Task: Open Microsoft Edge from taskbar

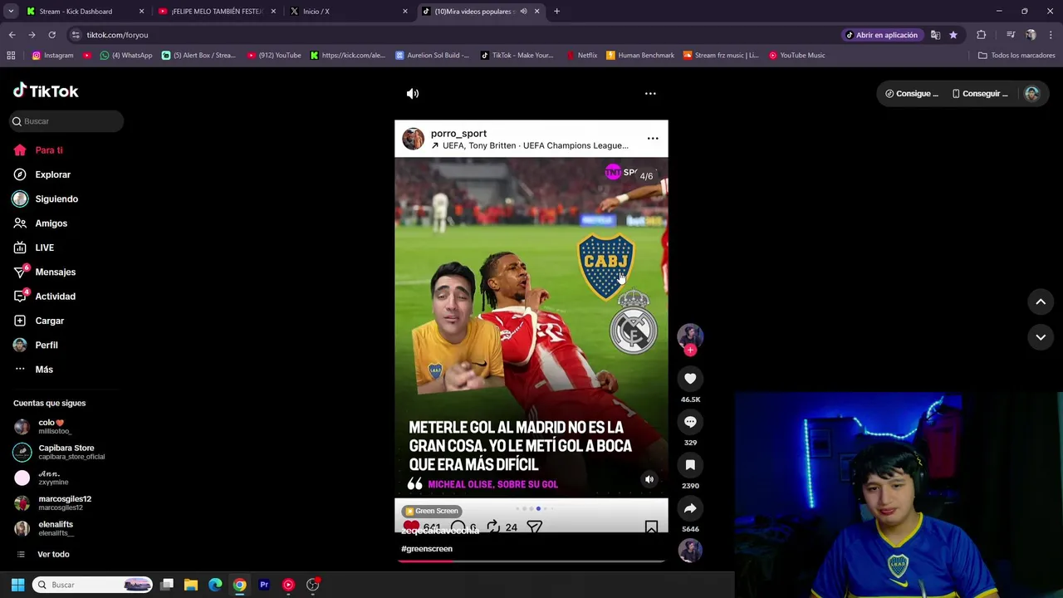Action: (215, 585)
